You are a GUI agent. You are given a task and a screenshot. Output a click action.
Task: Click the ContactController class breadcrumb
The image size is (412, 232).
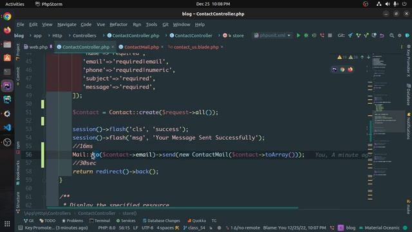[191, 35]
